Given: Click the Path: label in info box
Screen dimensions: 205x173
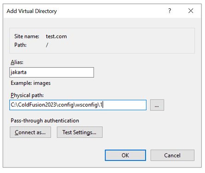Looking at the screenshot, I should point(20,45).
